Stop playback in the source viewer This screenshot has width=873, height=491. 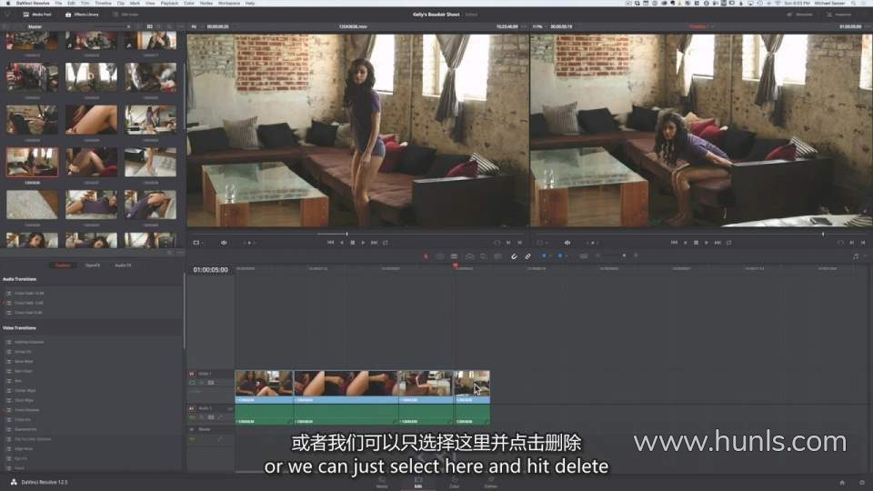(x=353, y=243)
